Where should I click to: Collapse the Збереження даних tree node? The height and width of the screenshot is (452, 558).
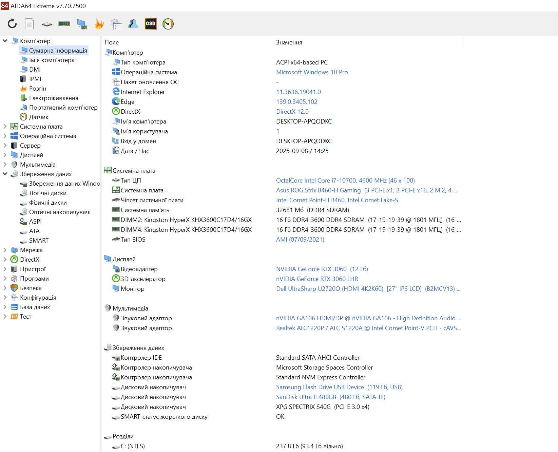[5, 174]
